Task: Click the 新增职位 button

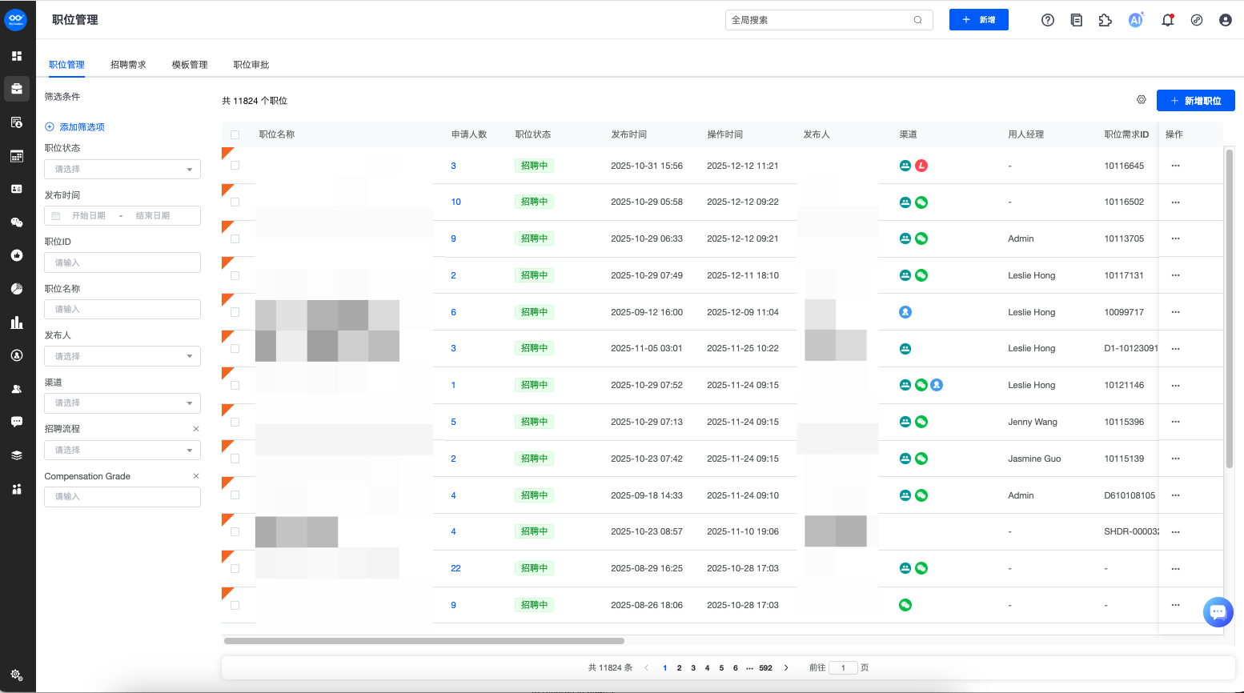Action: (1195, 101)
